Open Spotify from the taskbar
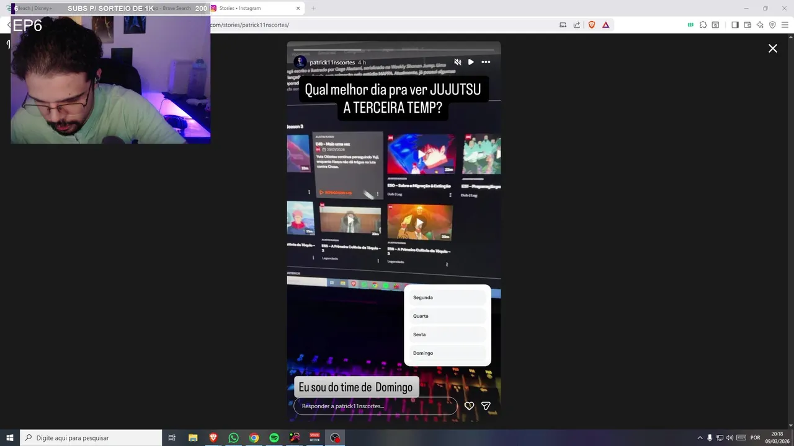Image resolution: width=794 pixels, height=446 pixels. (x=274, y=438)
